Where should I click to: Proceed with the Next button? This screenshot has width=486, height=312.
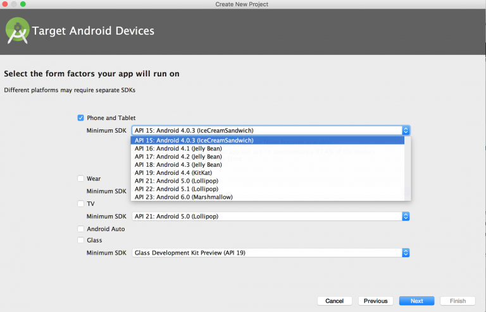click(x=416, y=301)
